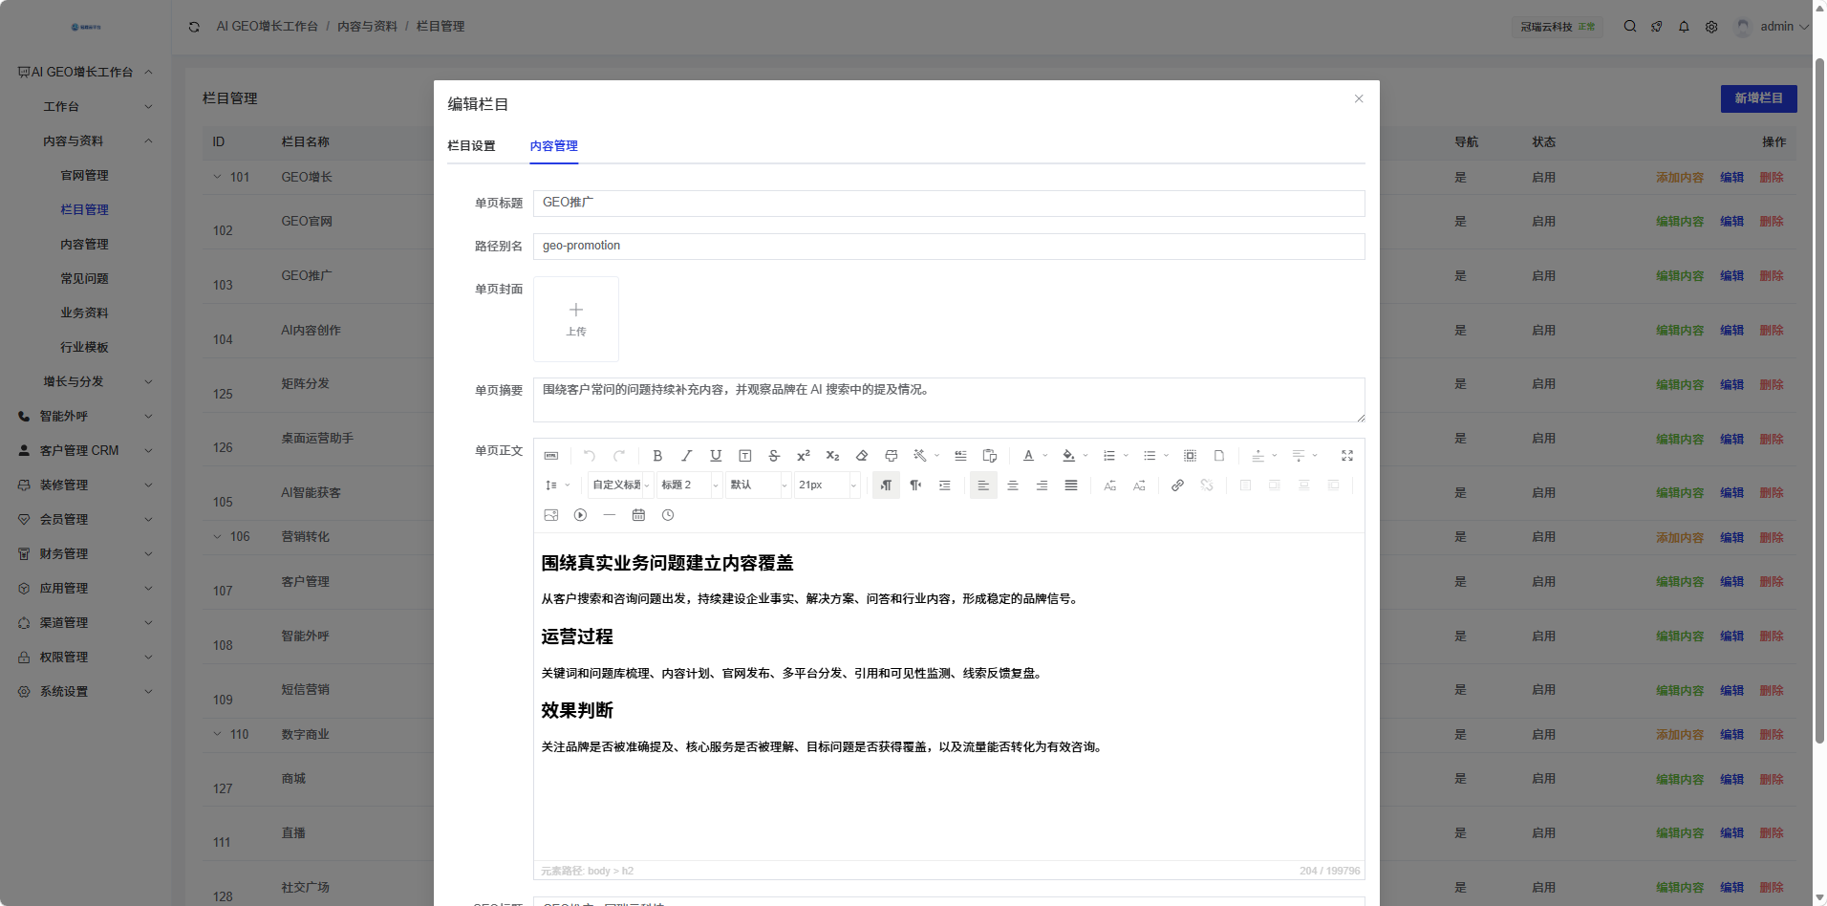
Task: Apply italic formatting in editor toolbar
Action: pos(686,456)
